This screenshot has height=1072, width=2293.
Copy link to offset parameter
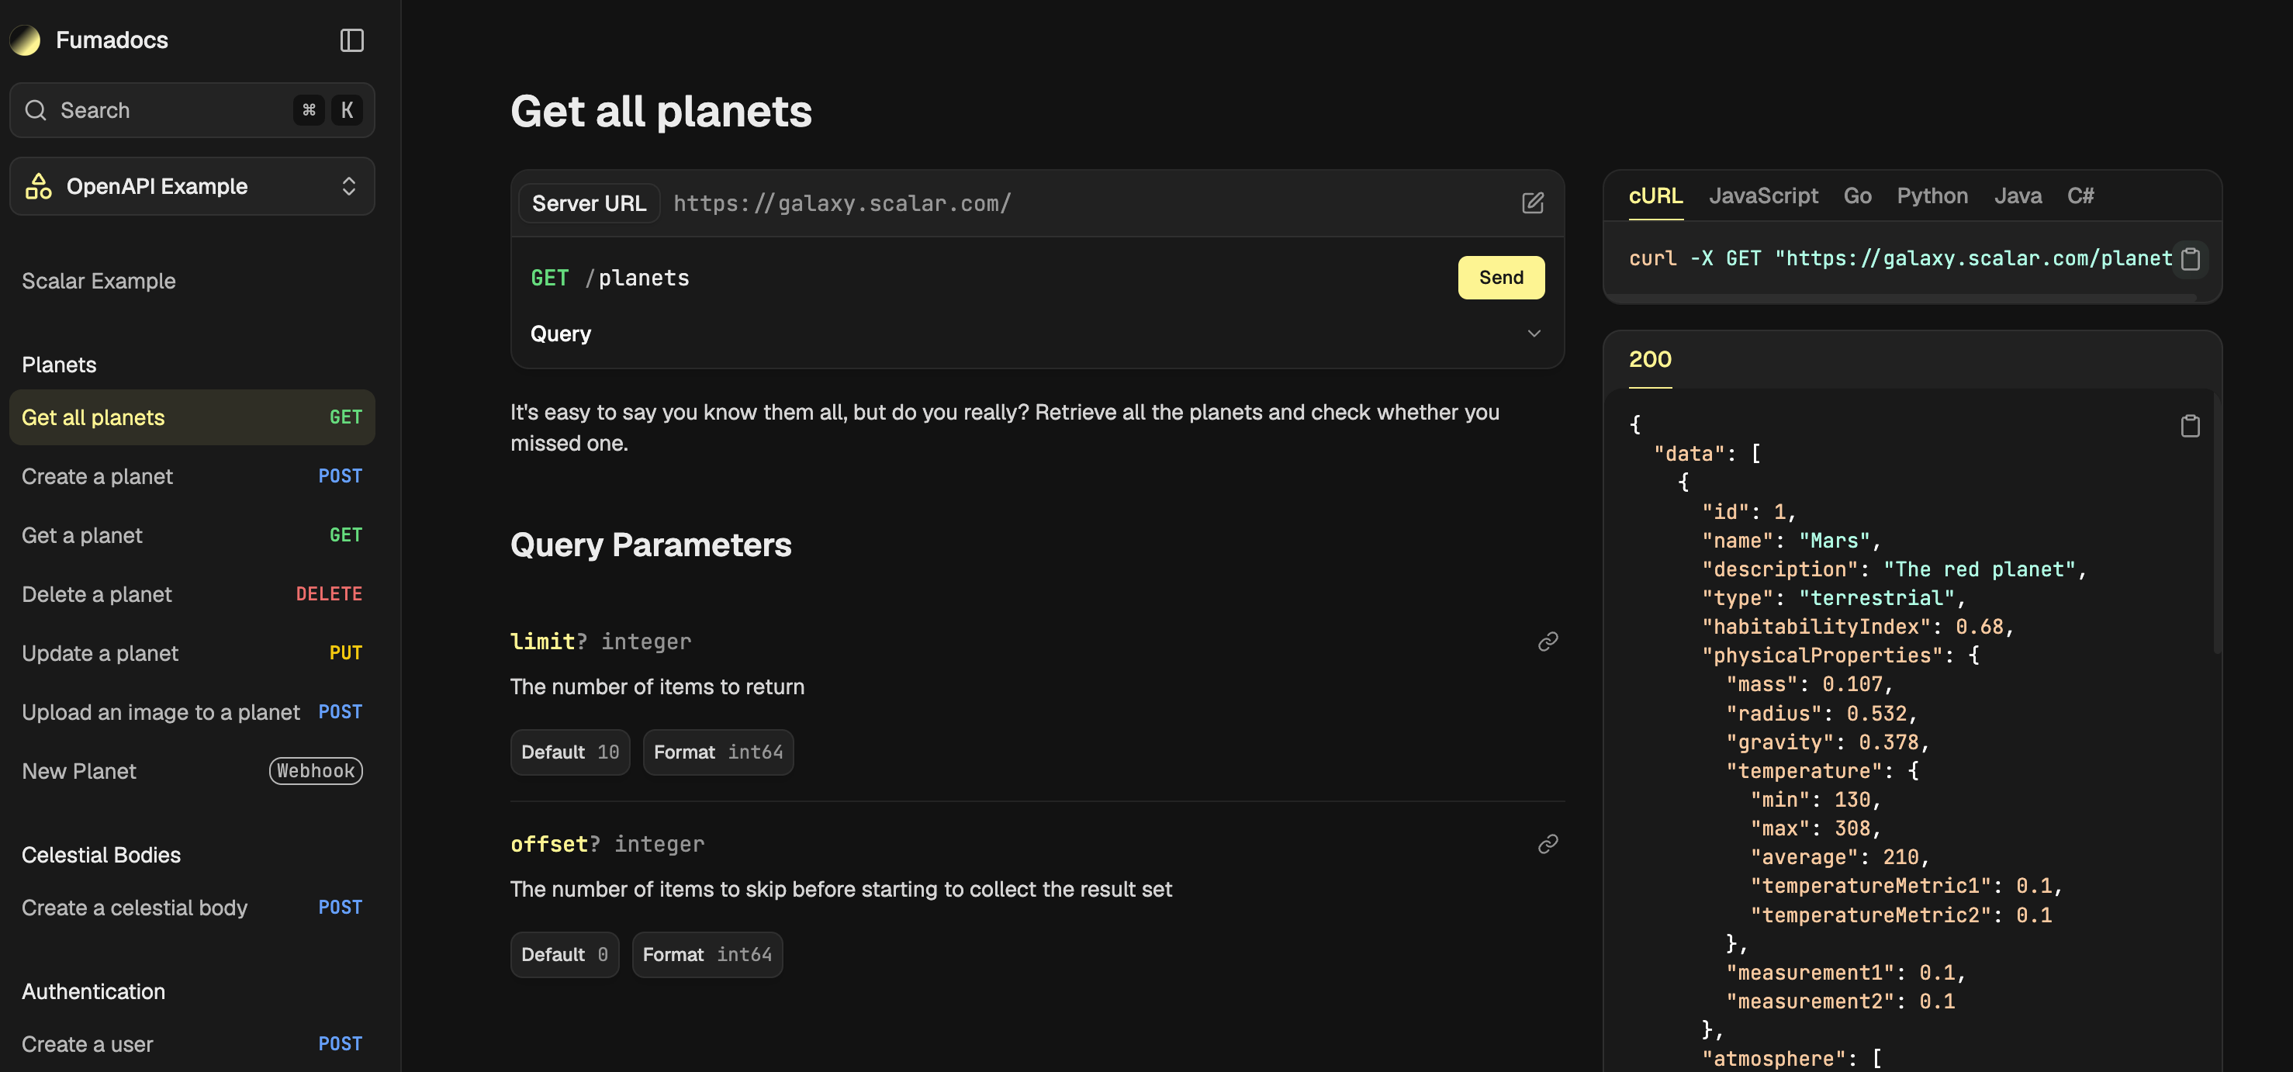tap(1547, 843)
